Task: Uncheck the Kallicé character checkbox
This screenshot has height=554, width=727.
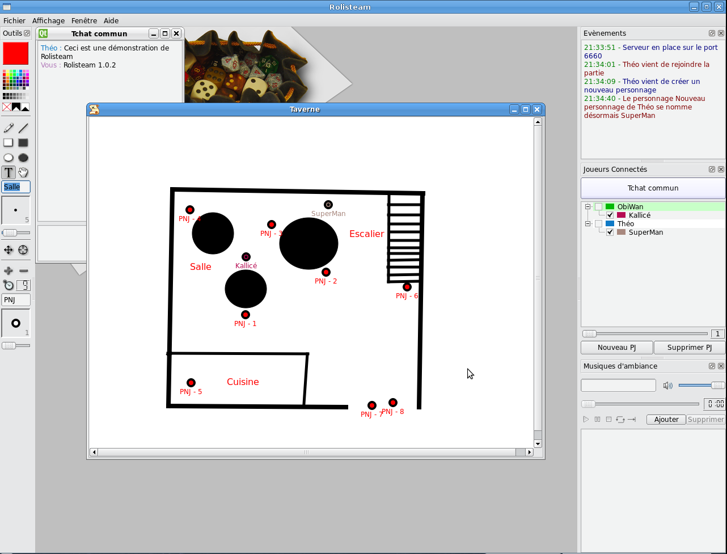Action: pos(610,215)
